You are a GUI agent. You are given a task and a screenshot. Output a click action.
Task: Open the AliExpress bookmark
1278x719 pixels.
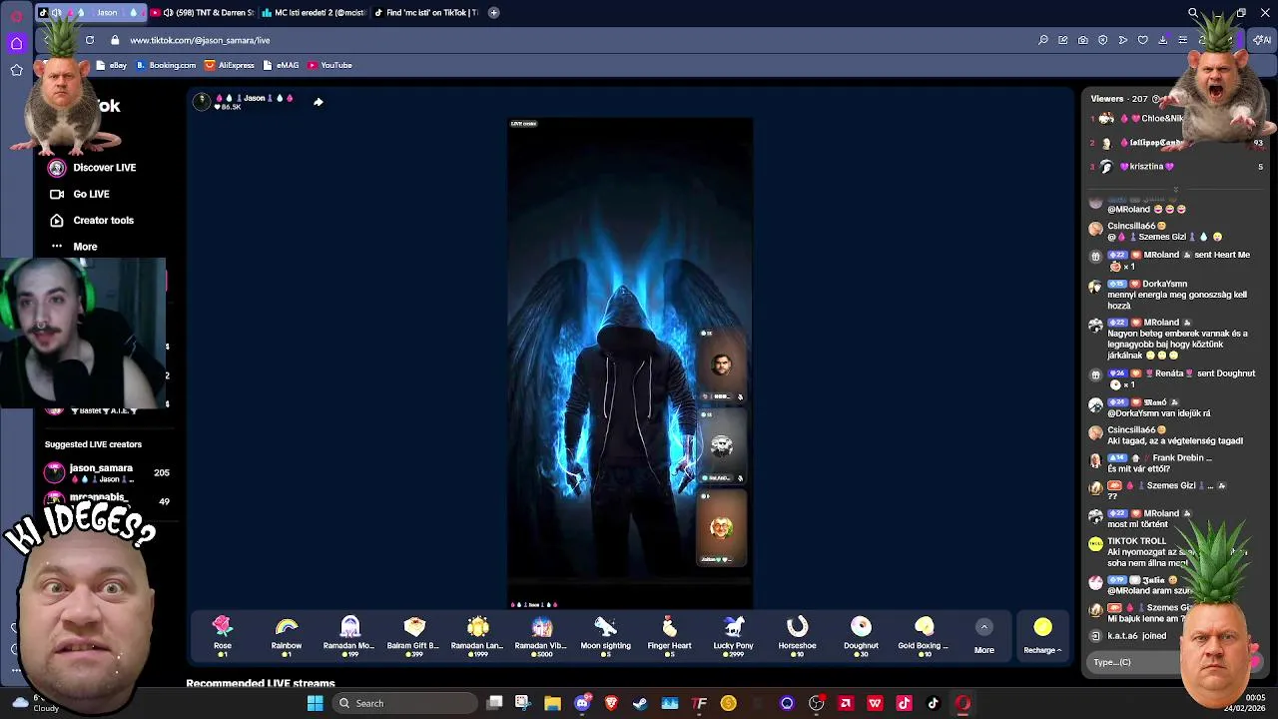click(230, 65)
